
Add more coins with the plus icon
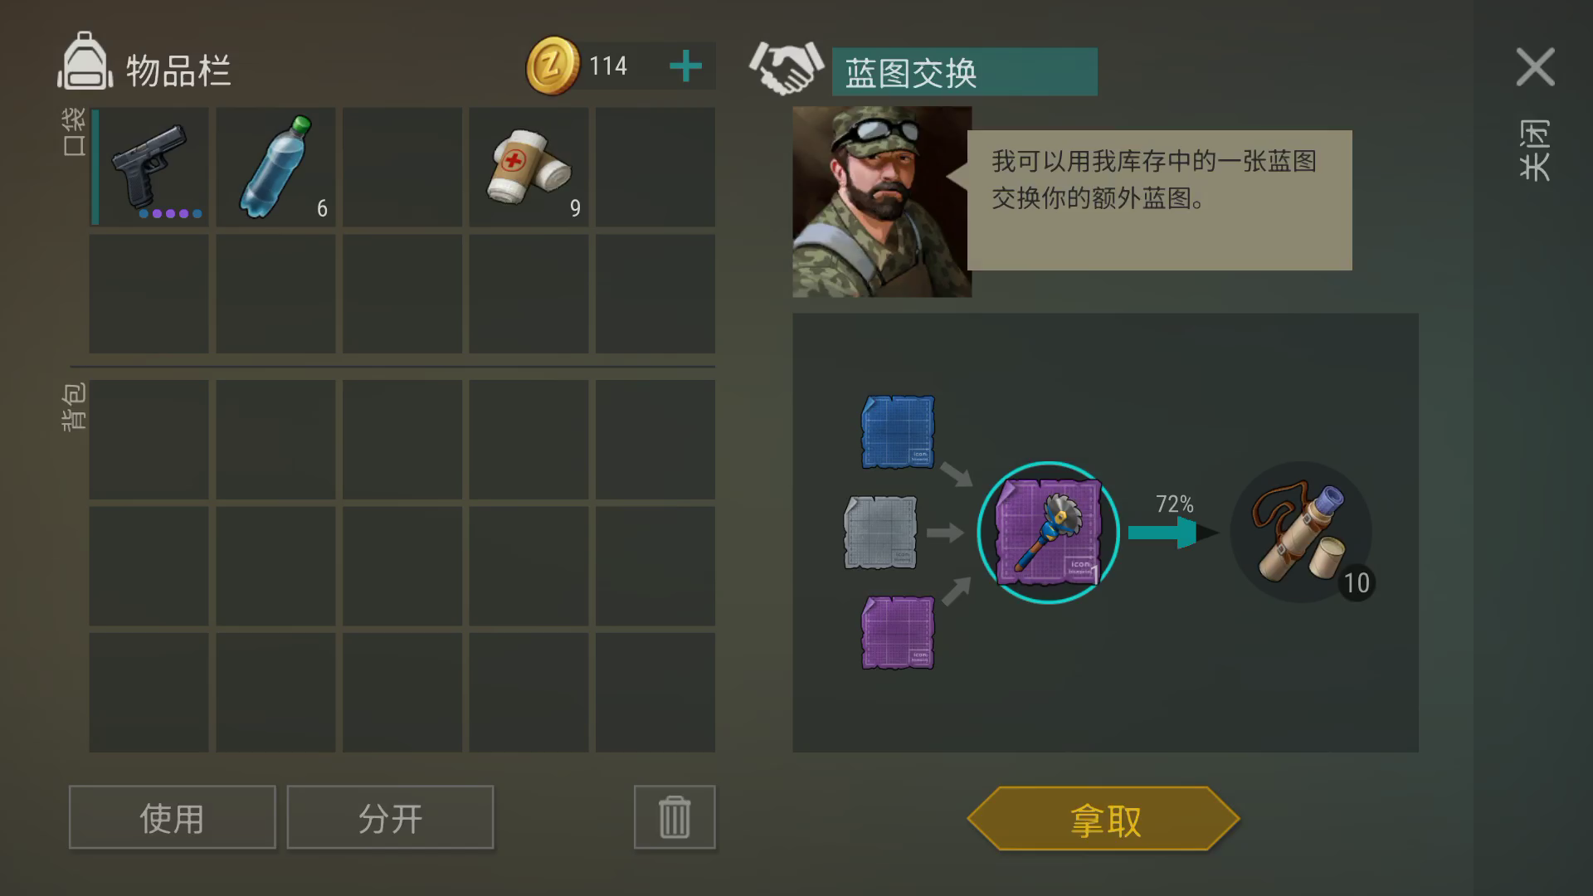(685, 66)
